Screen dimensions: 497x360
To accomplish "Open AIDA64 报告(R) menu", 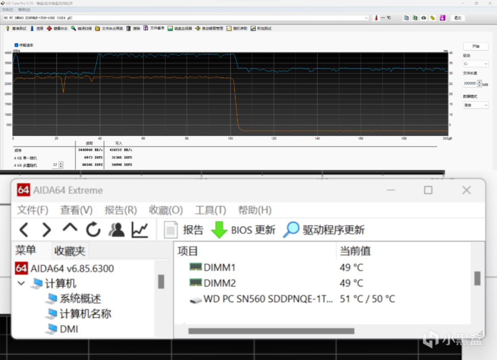I will [121, 210].
